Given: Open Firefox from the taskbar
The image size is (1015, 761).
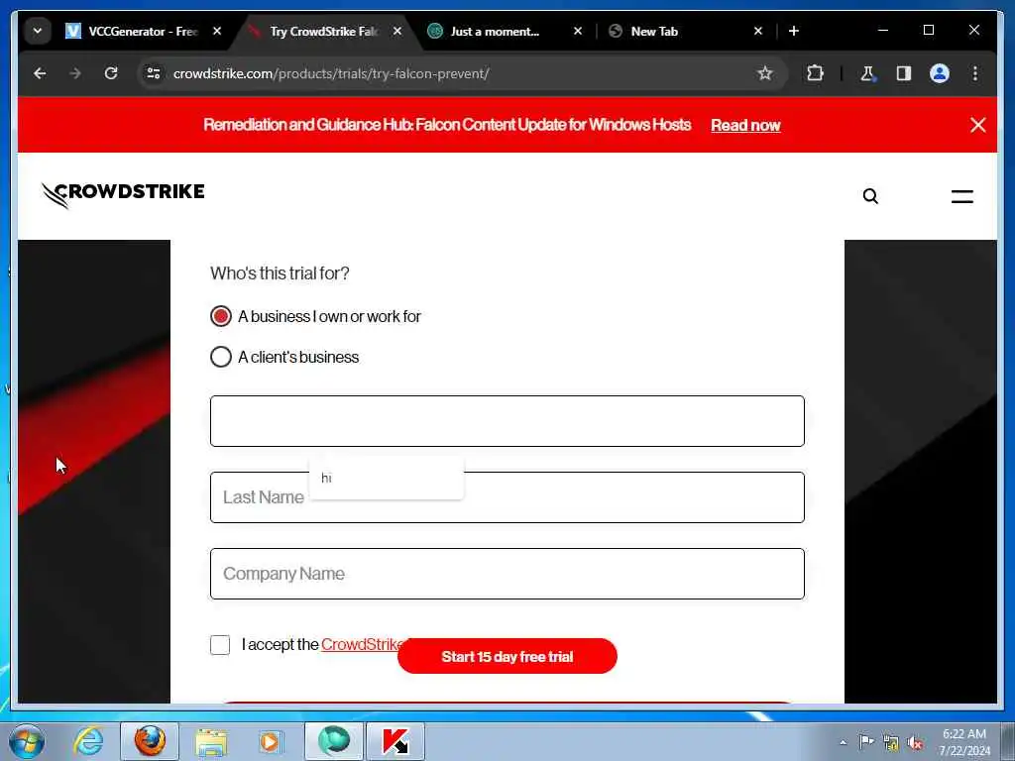Looking at the screenshot, I should pos(150,741).
